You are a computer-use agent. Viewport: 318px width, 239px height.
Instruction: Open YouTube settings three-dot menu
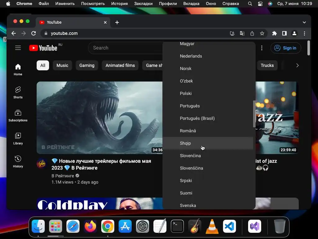[261, 48]
